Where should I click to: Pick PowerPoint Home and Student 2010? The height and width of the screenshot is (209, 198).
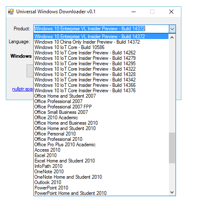[x=101, y=193]
